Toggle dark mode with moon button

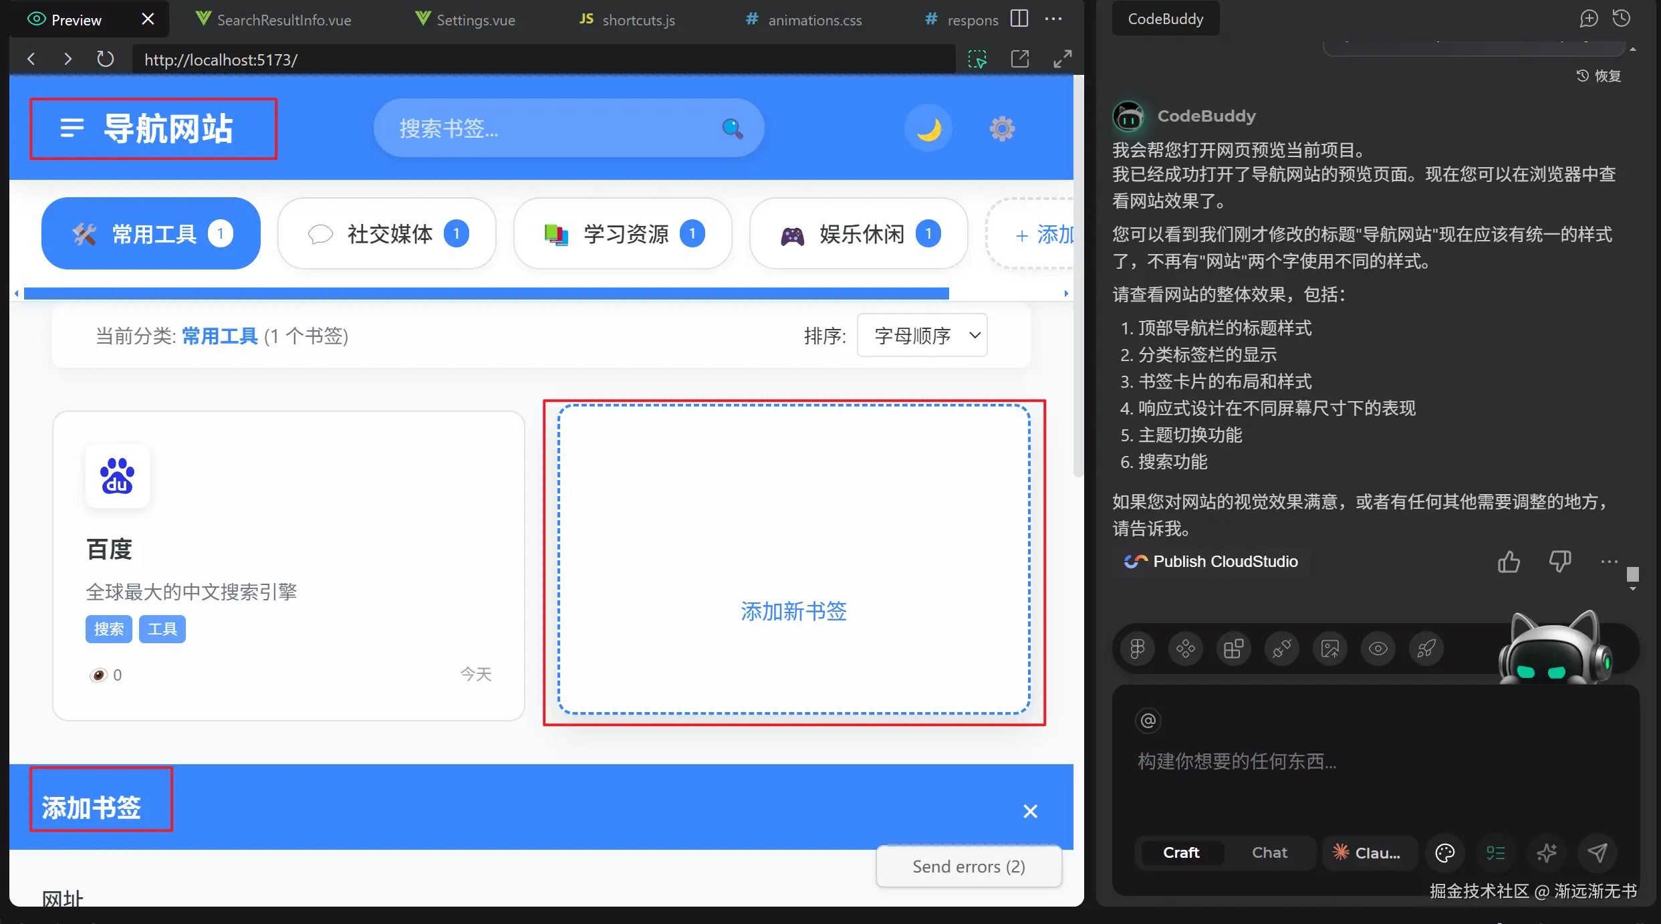coord(928,128)
